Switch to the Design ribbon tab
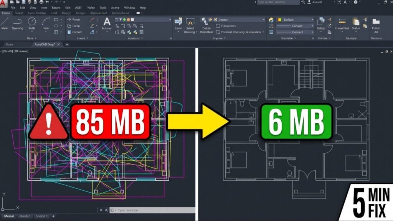Image resolution: width=393 pixels, height=221 pixels. point(66,13)
